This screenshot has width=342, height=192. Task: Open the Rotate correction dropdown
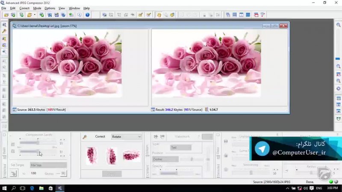click(x=126, y=137)
